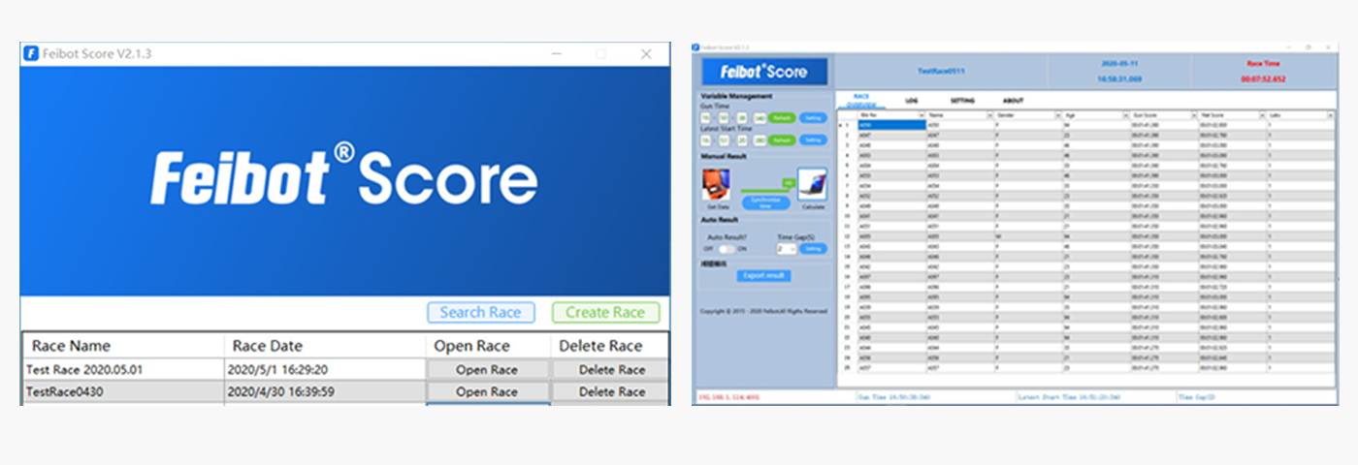Delete Race for Test Race 2020.05.01

(x=612, y=369)
